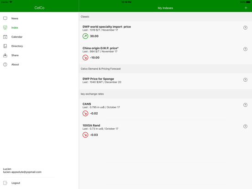Show help for China origin D.W.P. price
This screenshot has width=252, height=189.
pos(245,49)
